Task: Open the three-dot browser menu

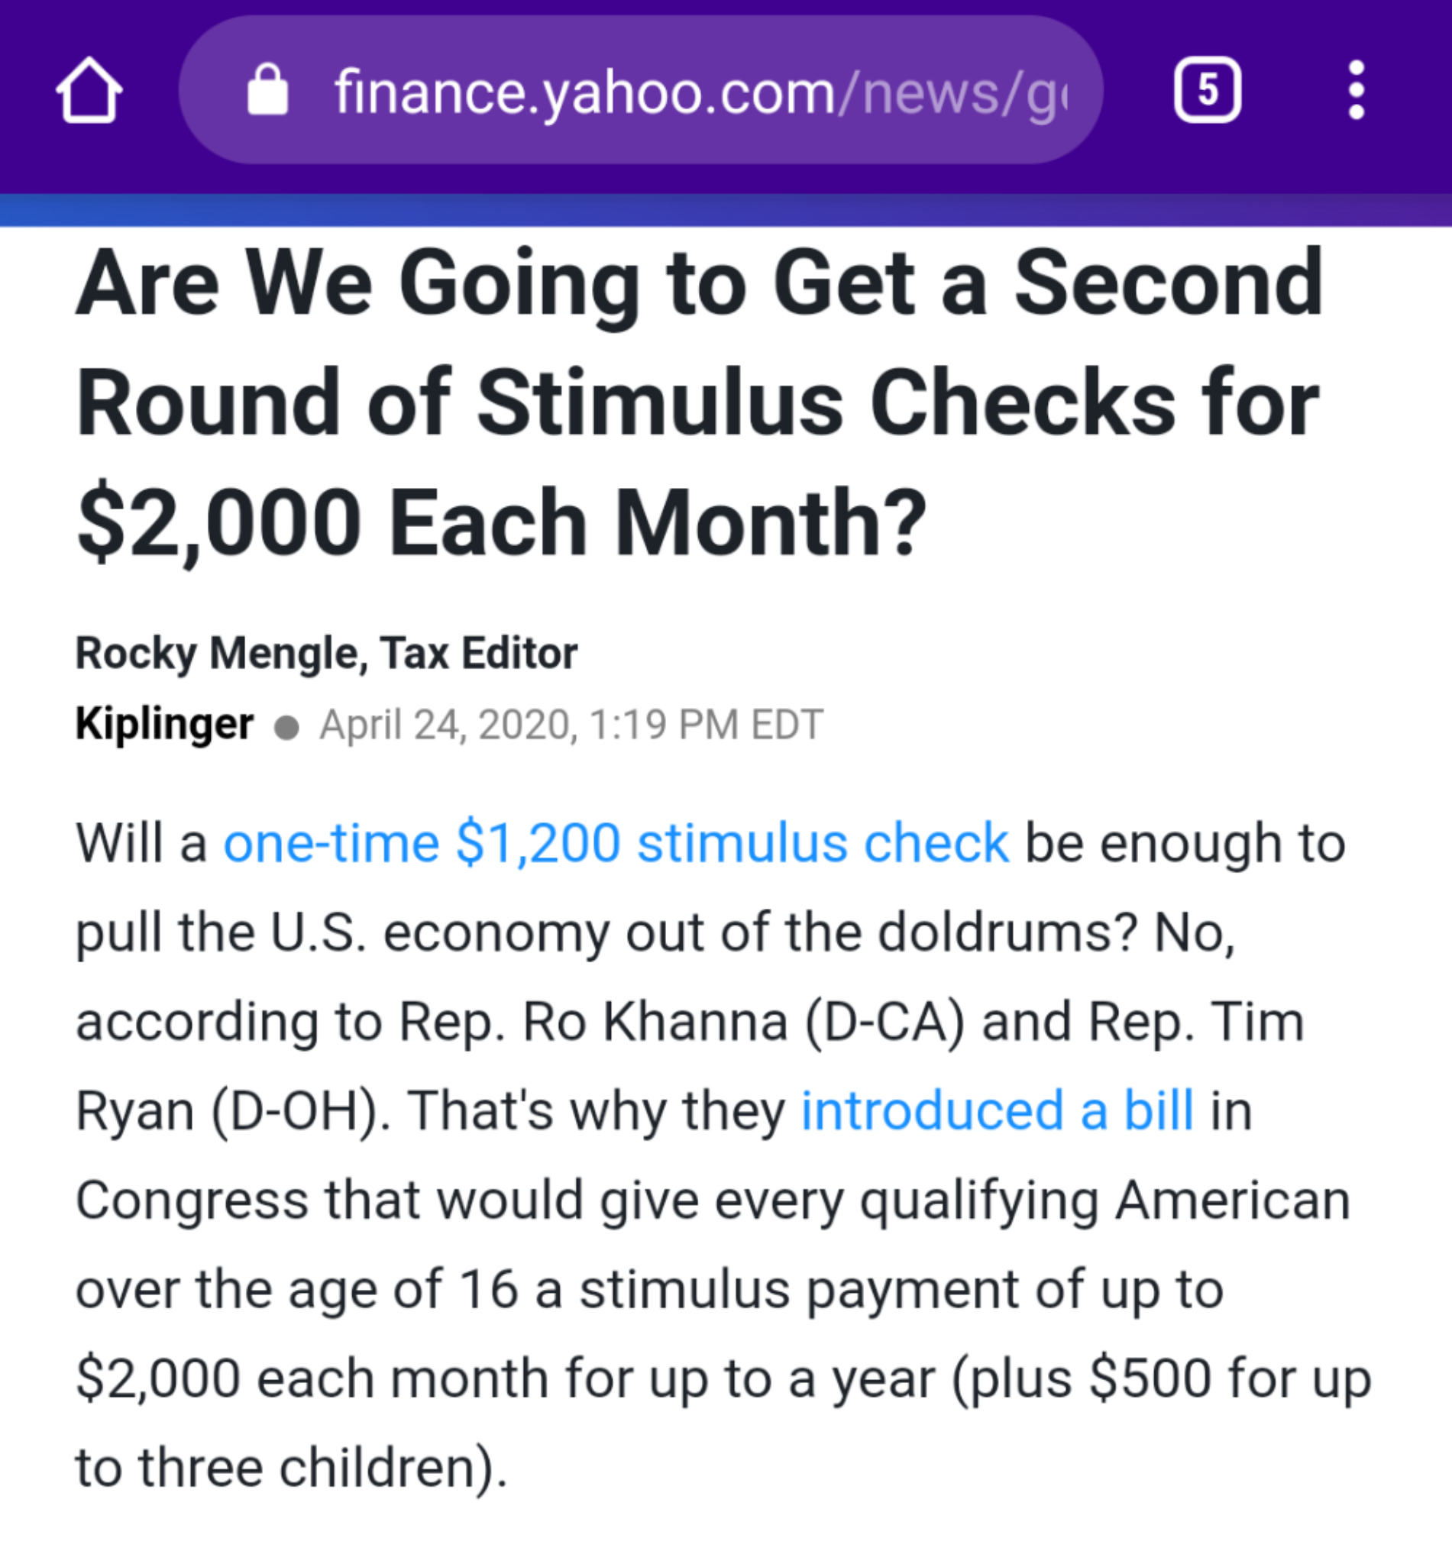Action: (1355, 90)
